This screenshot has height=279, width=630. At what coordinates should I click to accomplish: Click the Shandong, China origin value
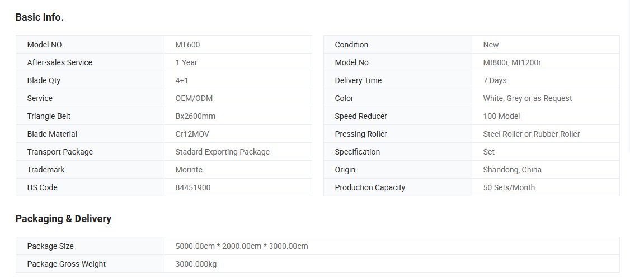coord(512,170)
